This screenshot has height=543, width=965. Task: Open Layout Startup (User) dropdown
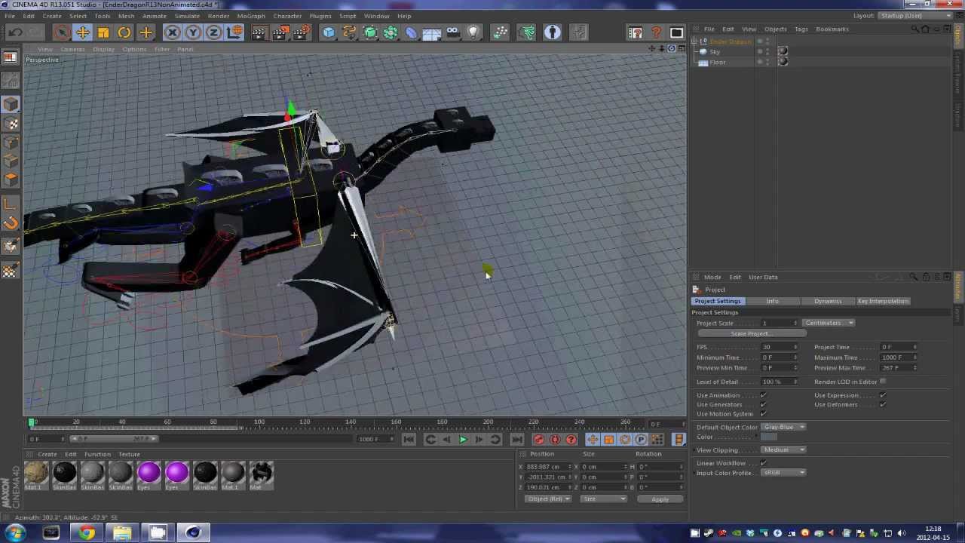pyautogui.click(x=914, y=16)
